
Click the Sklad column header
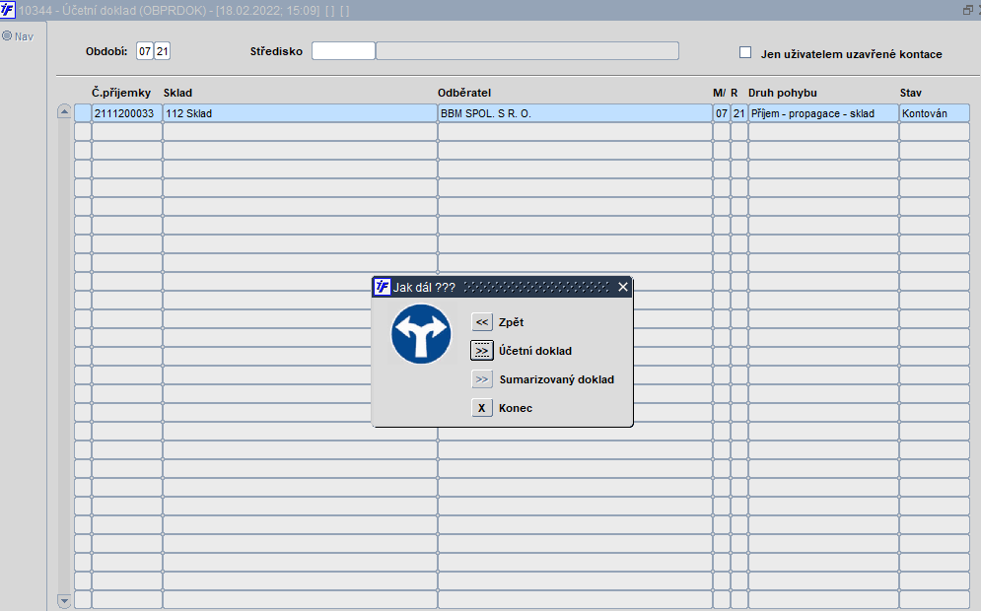(x=177, y=93)
